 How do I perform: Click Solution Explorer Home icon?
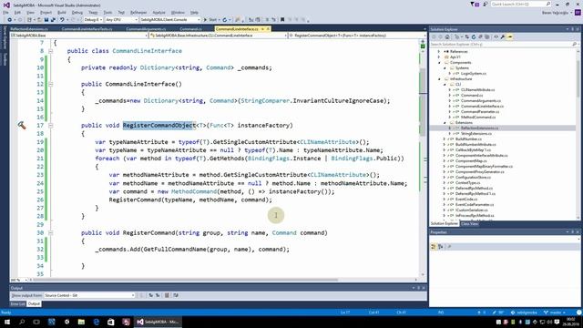pyautogui.click(x=447, y=36)
